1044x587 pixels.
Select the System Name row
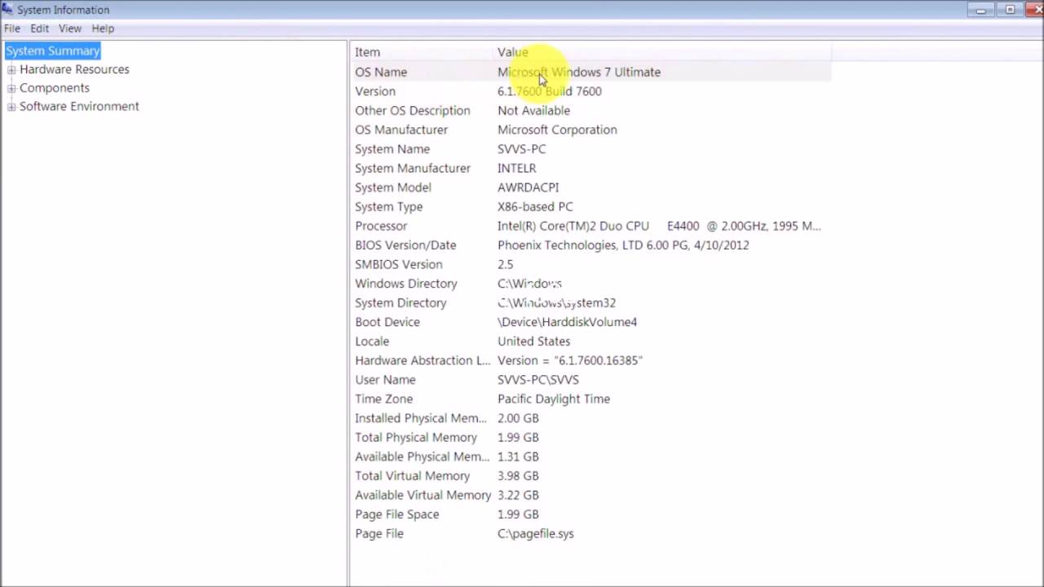click(x=591, y=149)
